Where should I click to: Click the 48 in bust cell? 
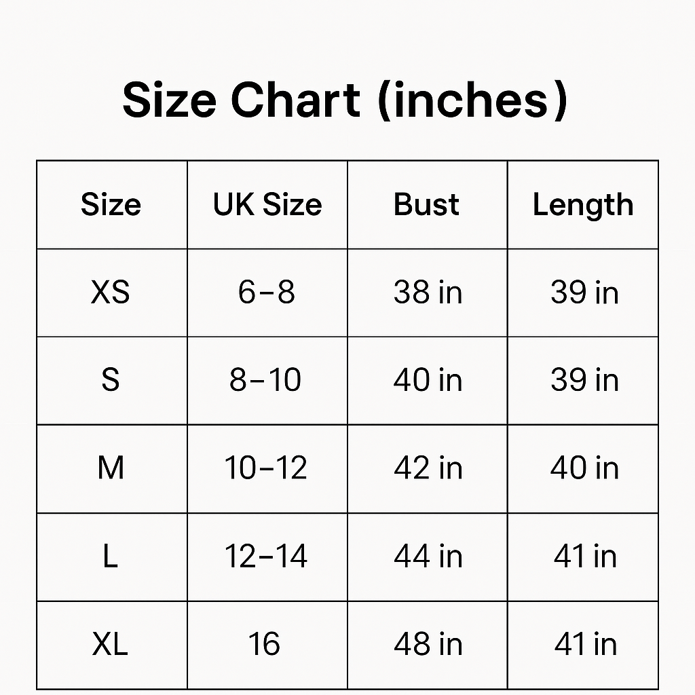coord(428,644)
